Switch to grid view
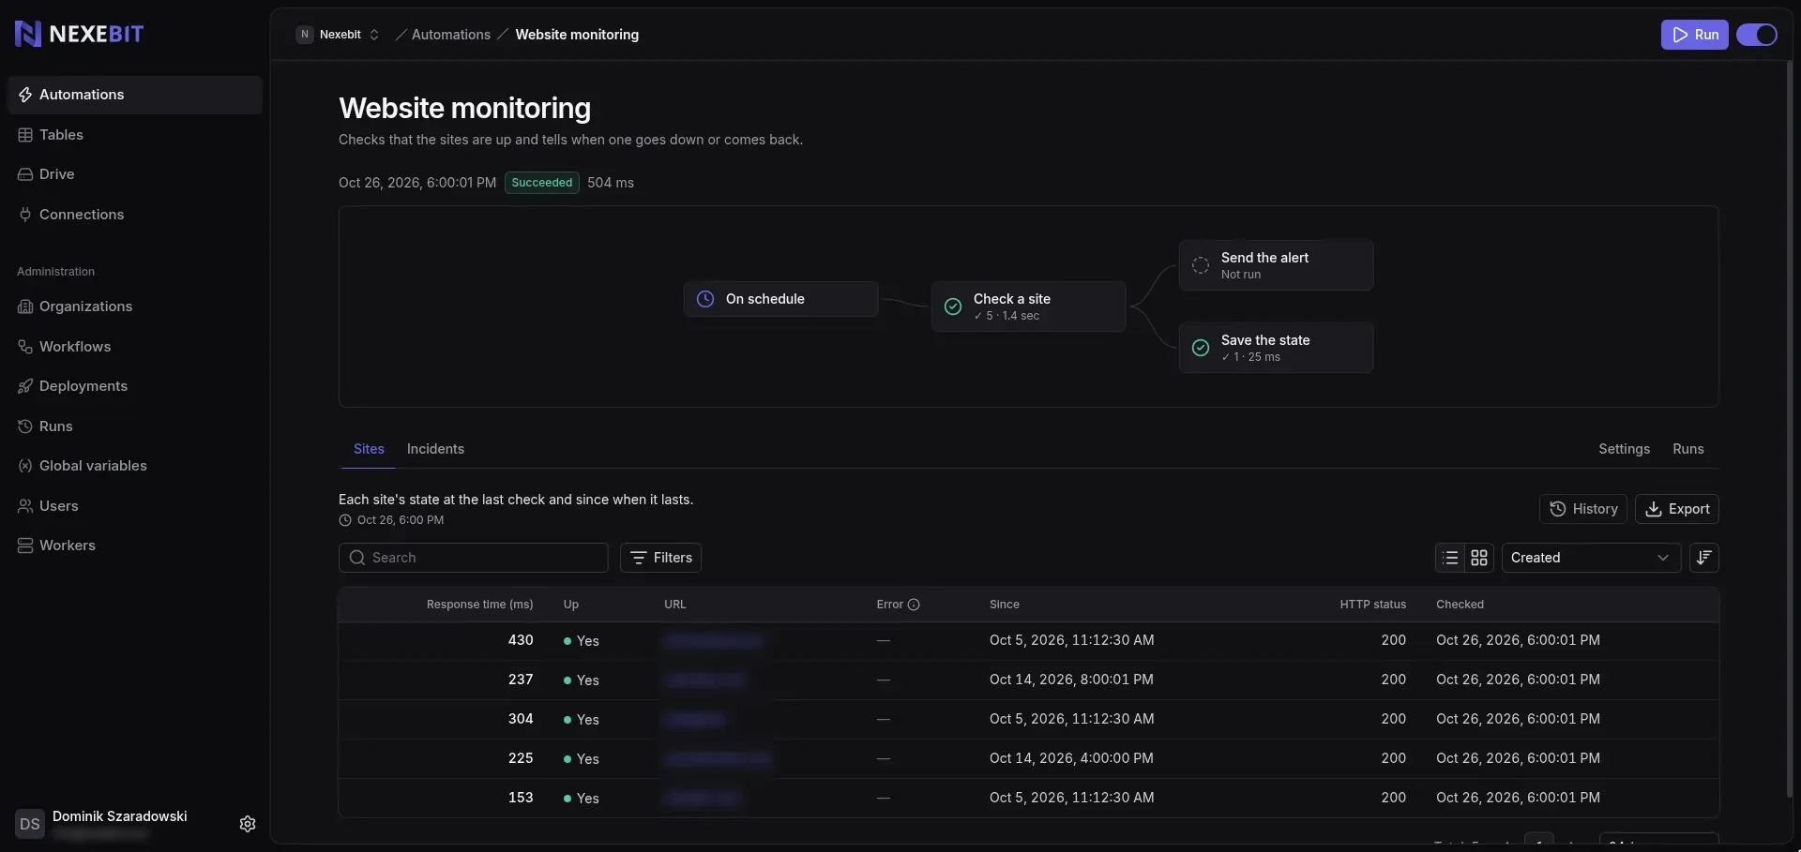1801x852 pixels. tap(1479, 558)
